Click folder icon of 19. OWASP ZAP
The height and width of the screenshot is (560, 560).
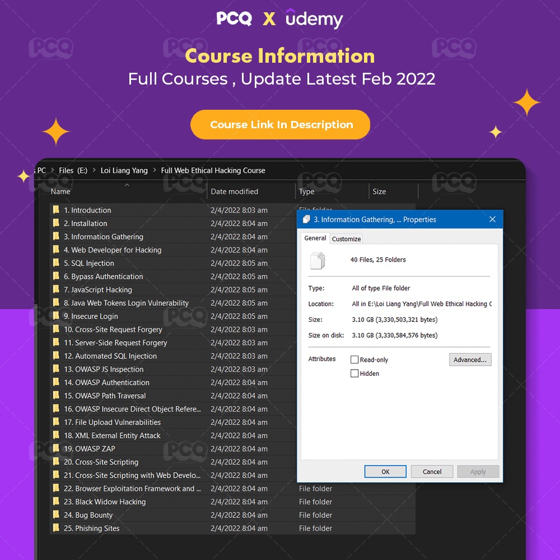coord(56,448)
